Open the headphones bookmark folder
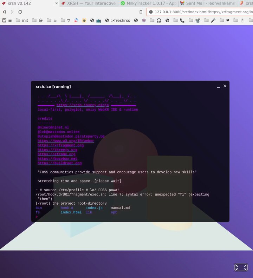This screenshot has height=278, width=253. tap(156, 20)
